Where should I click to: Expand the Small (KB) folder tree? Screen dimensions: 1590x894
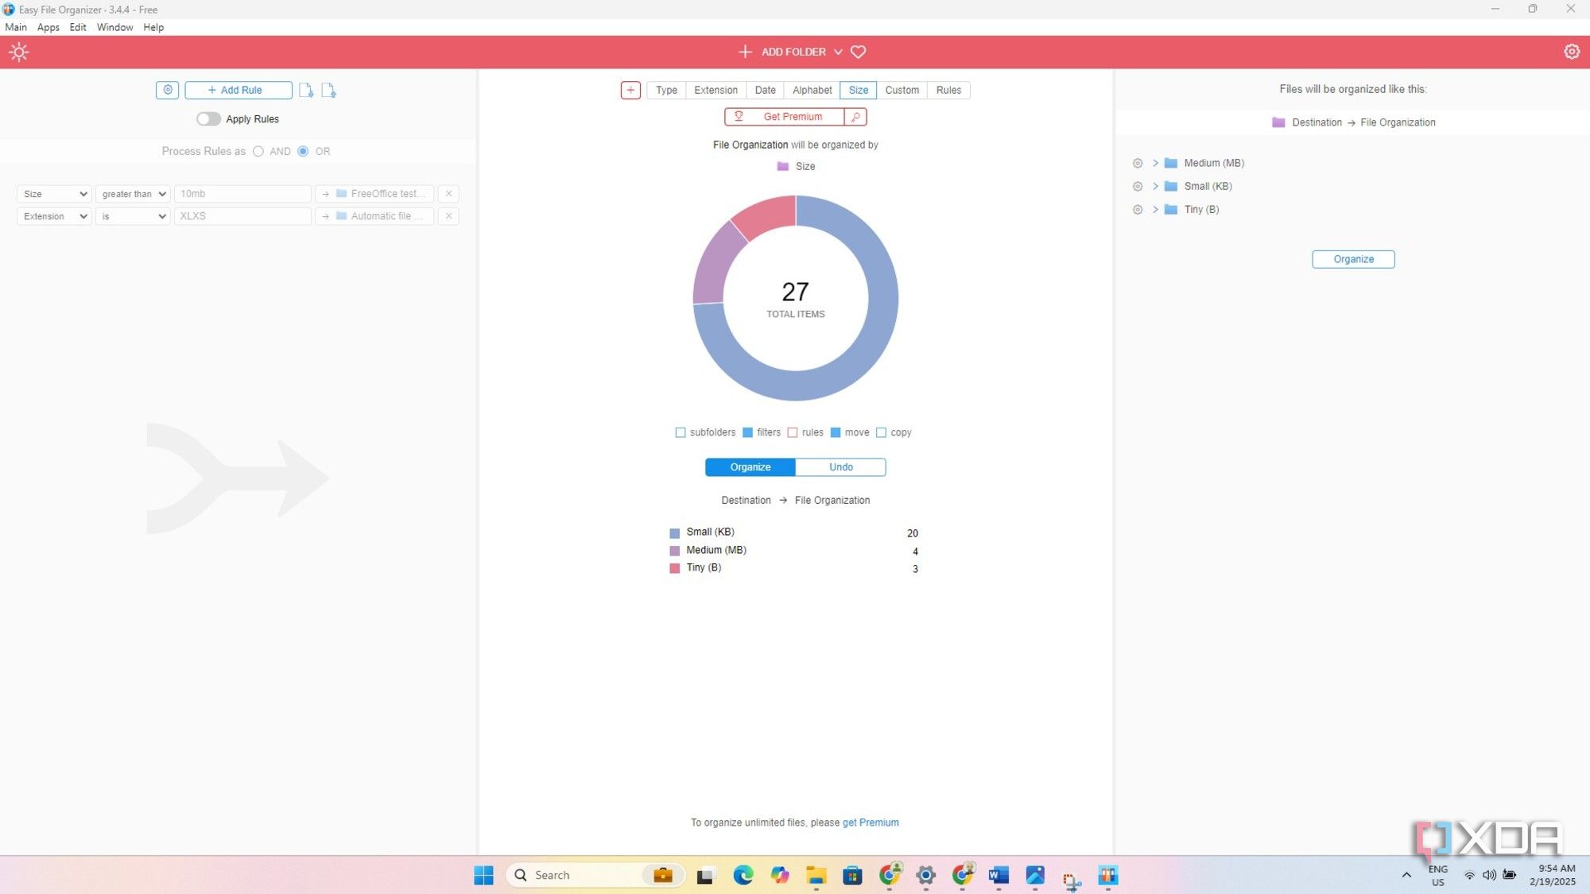tap(1155, 186)
